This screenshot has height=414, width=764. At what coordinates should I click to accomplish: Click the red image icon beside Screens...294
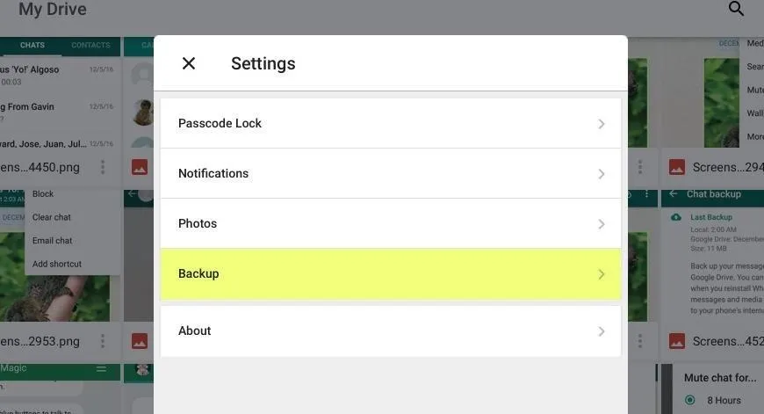coord(677,167)
